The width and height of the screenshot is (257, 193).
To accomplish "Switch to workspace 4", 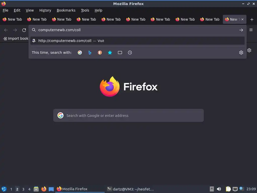I will pos(29,189).
